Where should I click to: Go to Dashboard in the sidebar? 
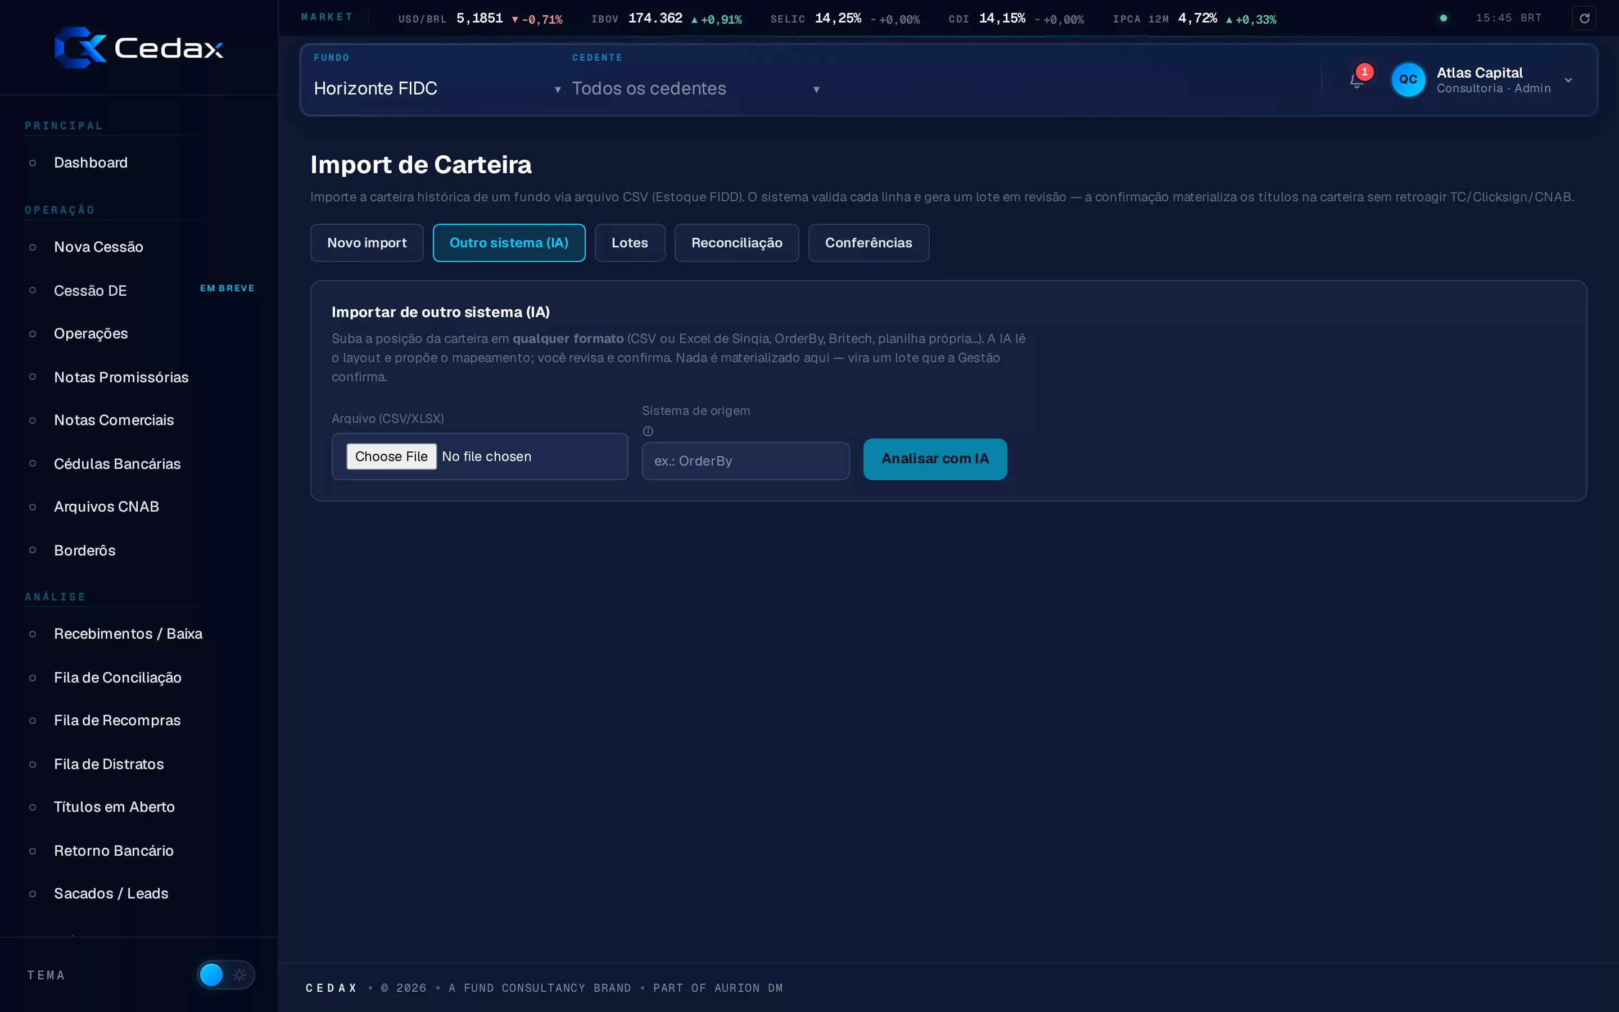[91, 162]
